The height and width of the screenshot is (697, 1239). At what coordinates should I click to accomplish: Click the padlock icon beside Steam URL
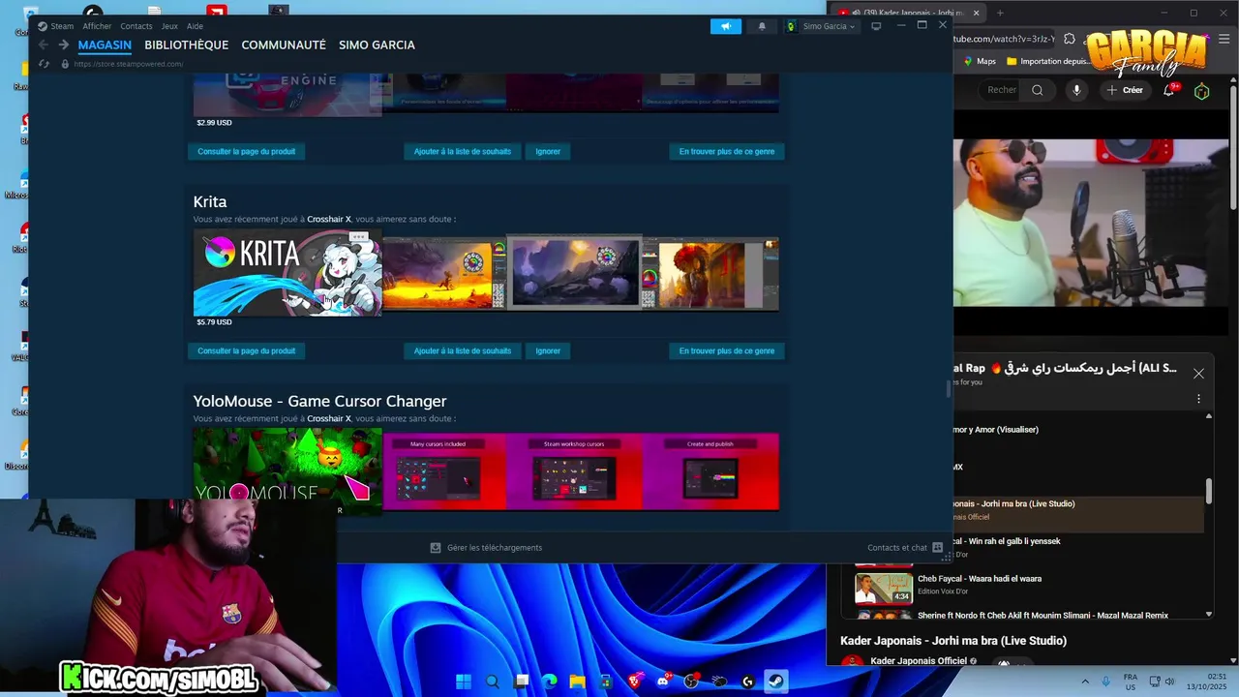65,64
